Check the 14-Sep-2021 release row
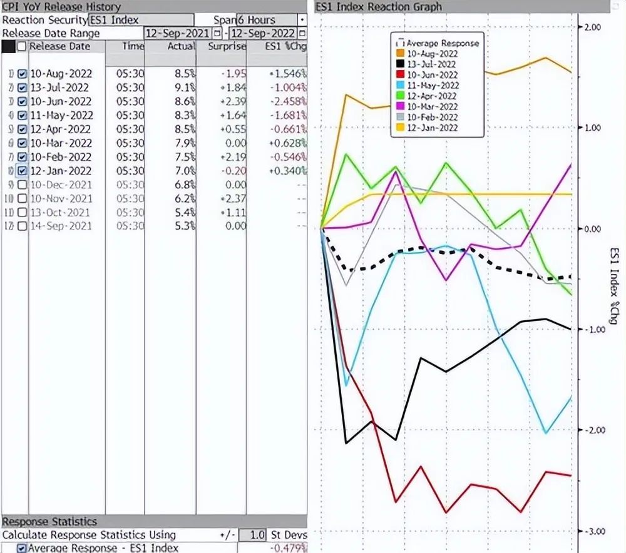 [x=23, y=226]
